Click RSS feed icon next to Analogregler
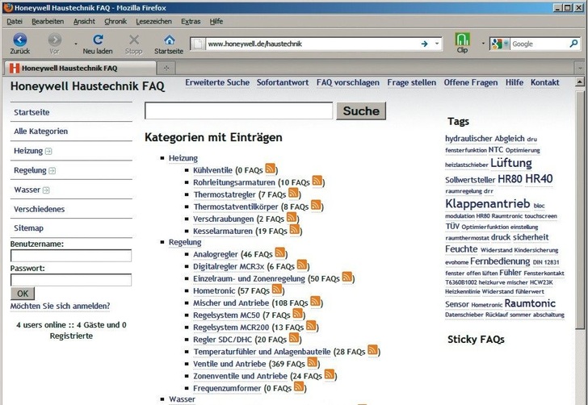 280,253
